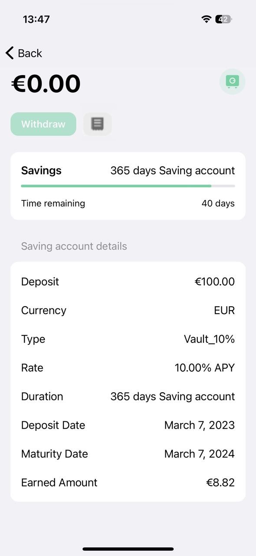256x556 pixels.
Task: Tap the Currency EUR row
Action: point(128,310)
